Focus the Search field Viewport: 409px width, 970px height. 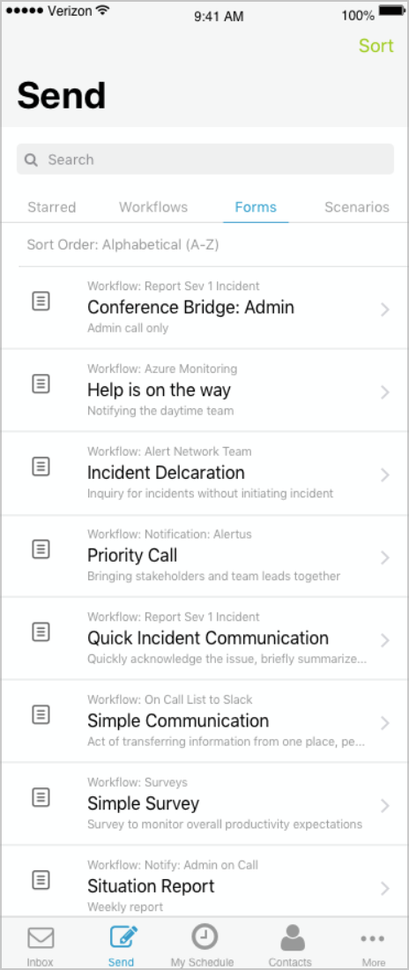204,160
